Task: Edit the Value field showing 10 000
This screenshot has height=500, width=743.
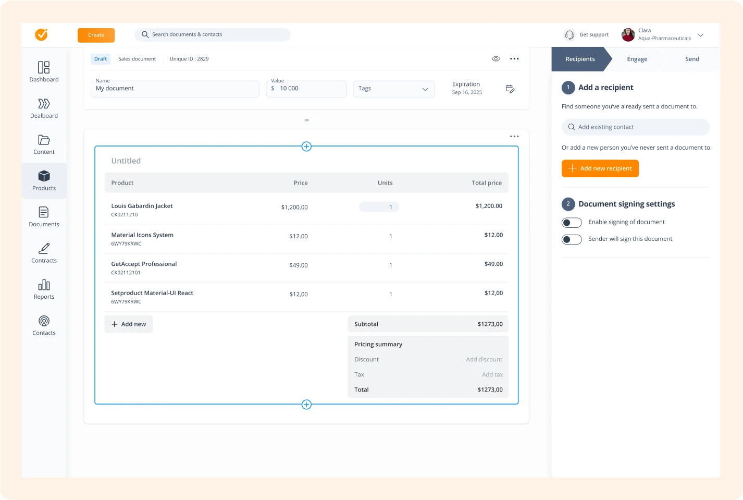Action: click(x=306, y=89)
